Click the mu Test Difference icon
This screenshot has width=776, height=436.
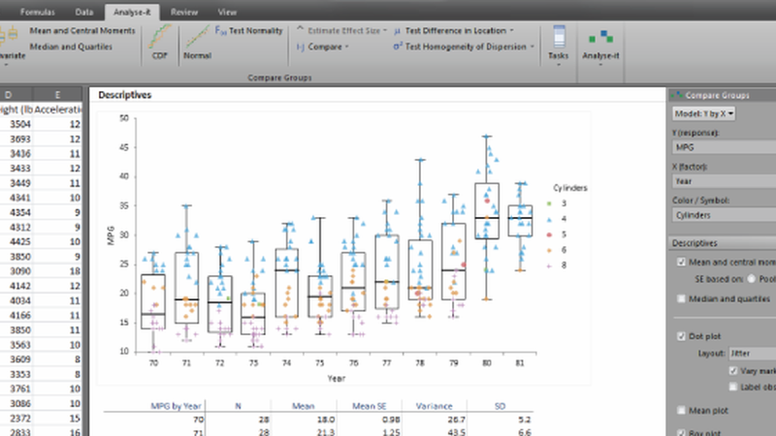point(398,31)
